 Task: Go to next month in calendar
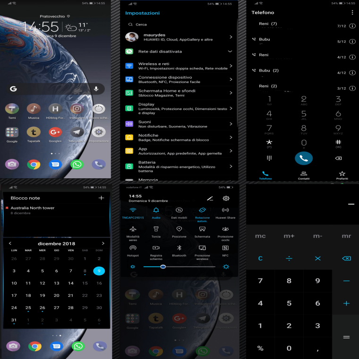tap(103, 243)
